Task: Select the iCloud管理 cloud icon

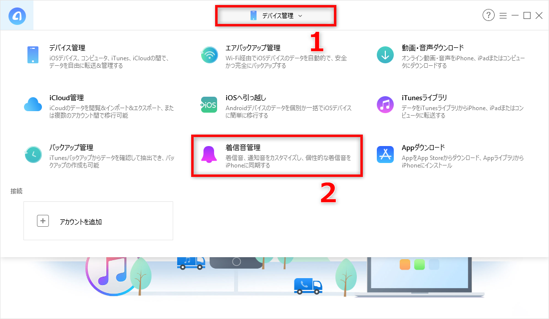Action: tap(33, 104)
